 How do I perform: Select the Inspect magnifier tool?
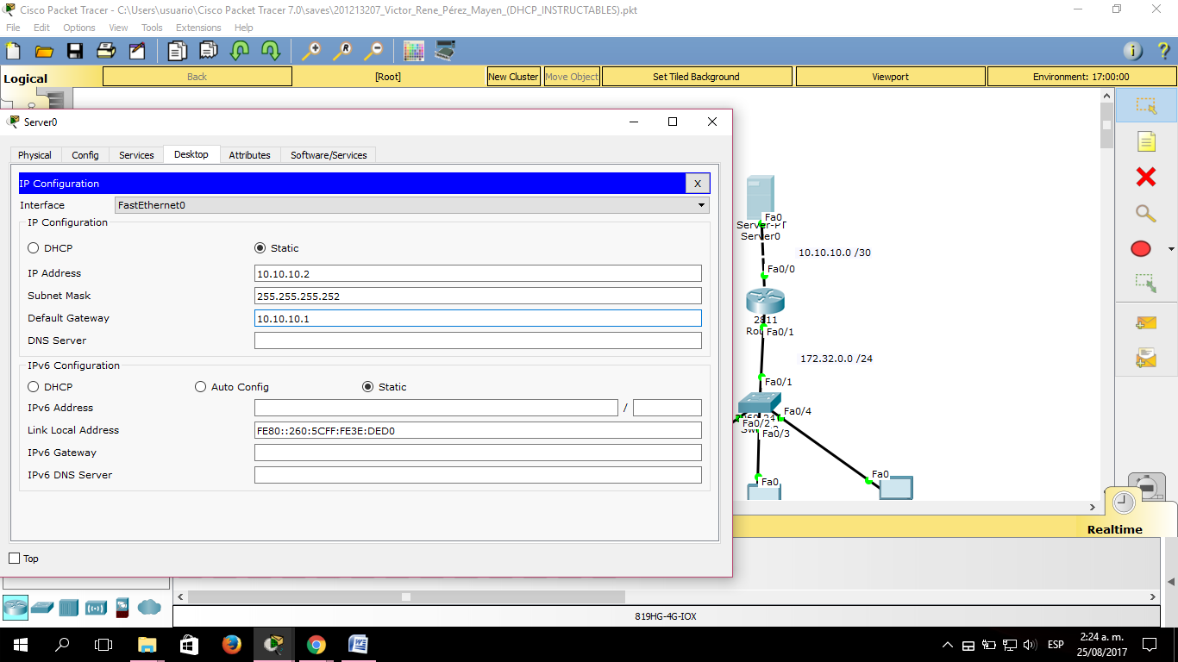click(1146, 213)
